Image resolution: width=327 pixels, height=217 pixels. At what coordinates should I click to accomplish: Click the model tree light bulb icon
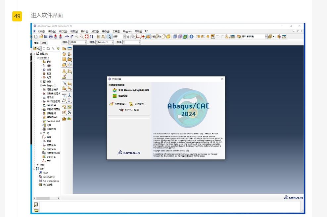(58, 48)
